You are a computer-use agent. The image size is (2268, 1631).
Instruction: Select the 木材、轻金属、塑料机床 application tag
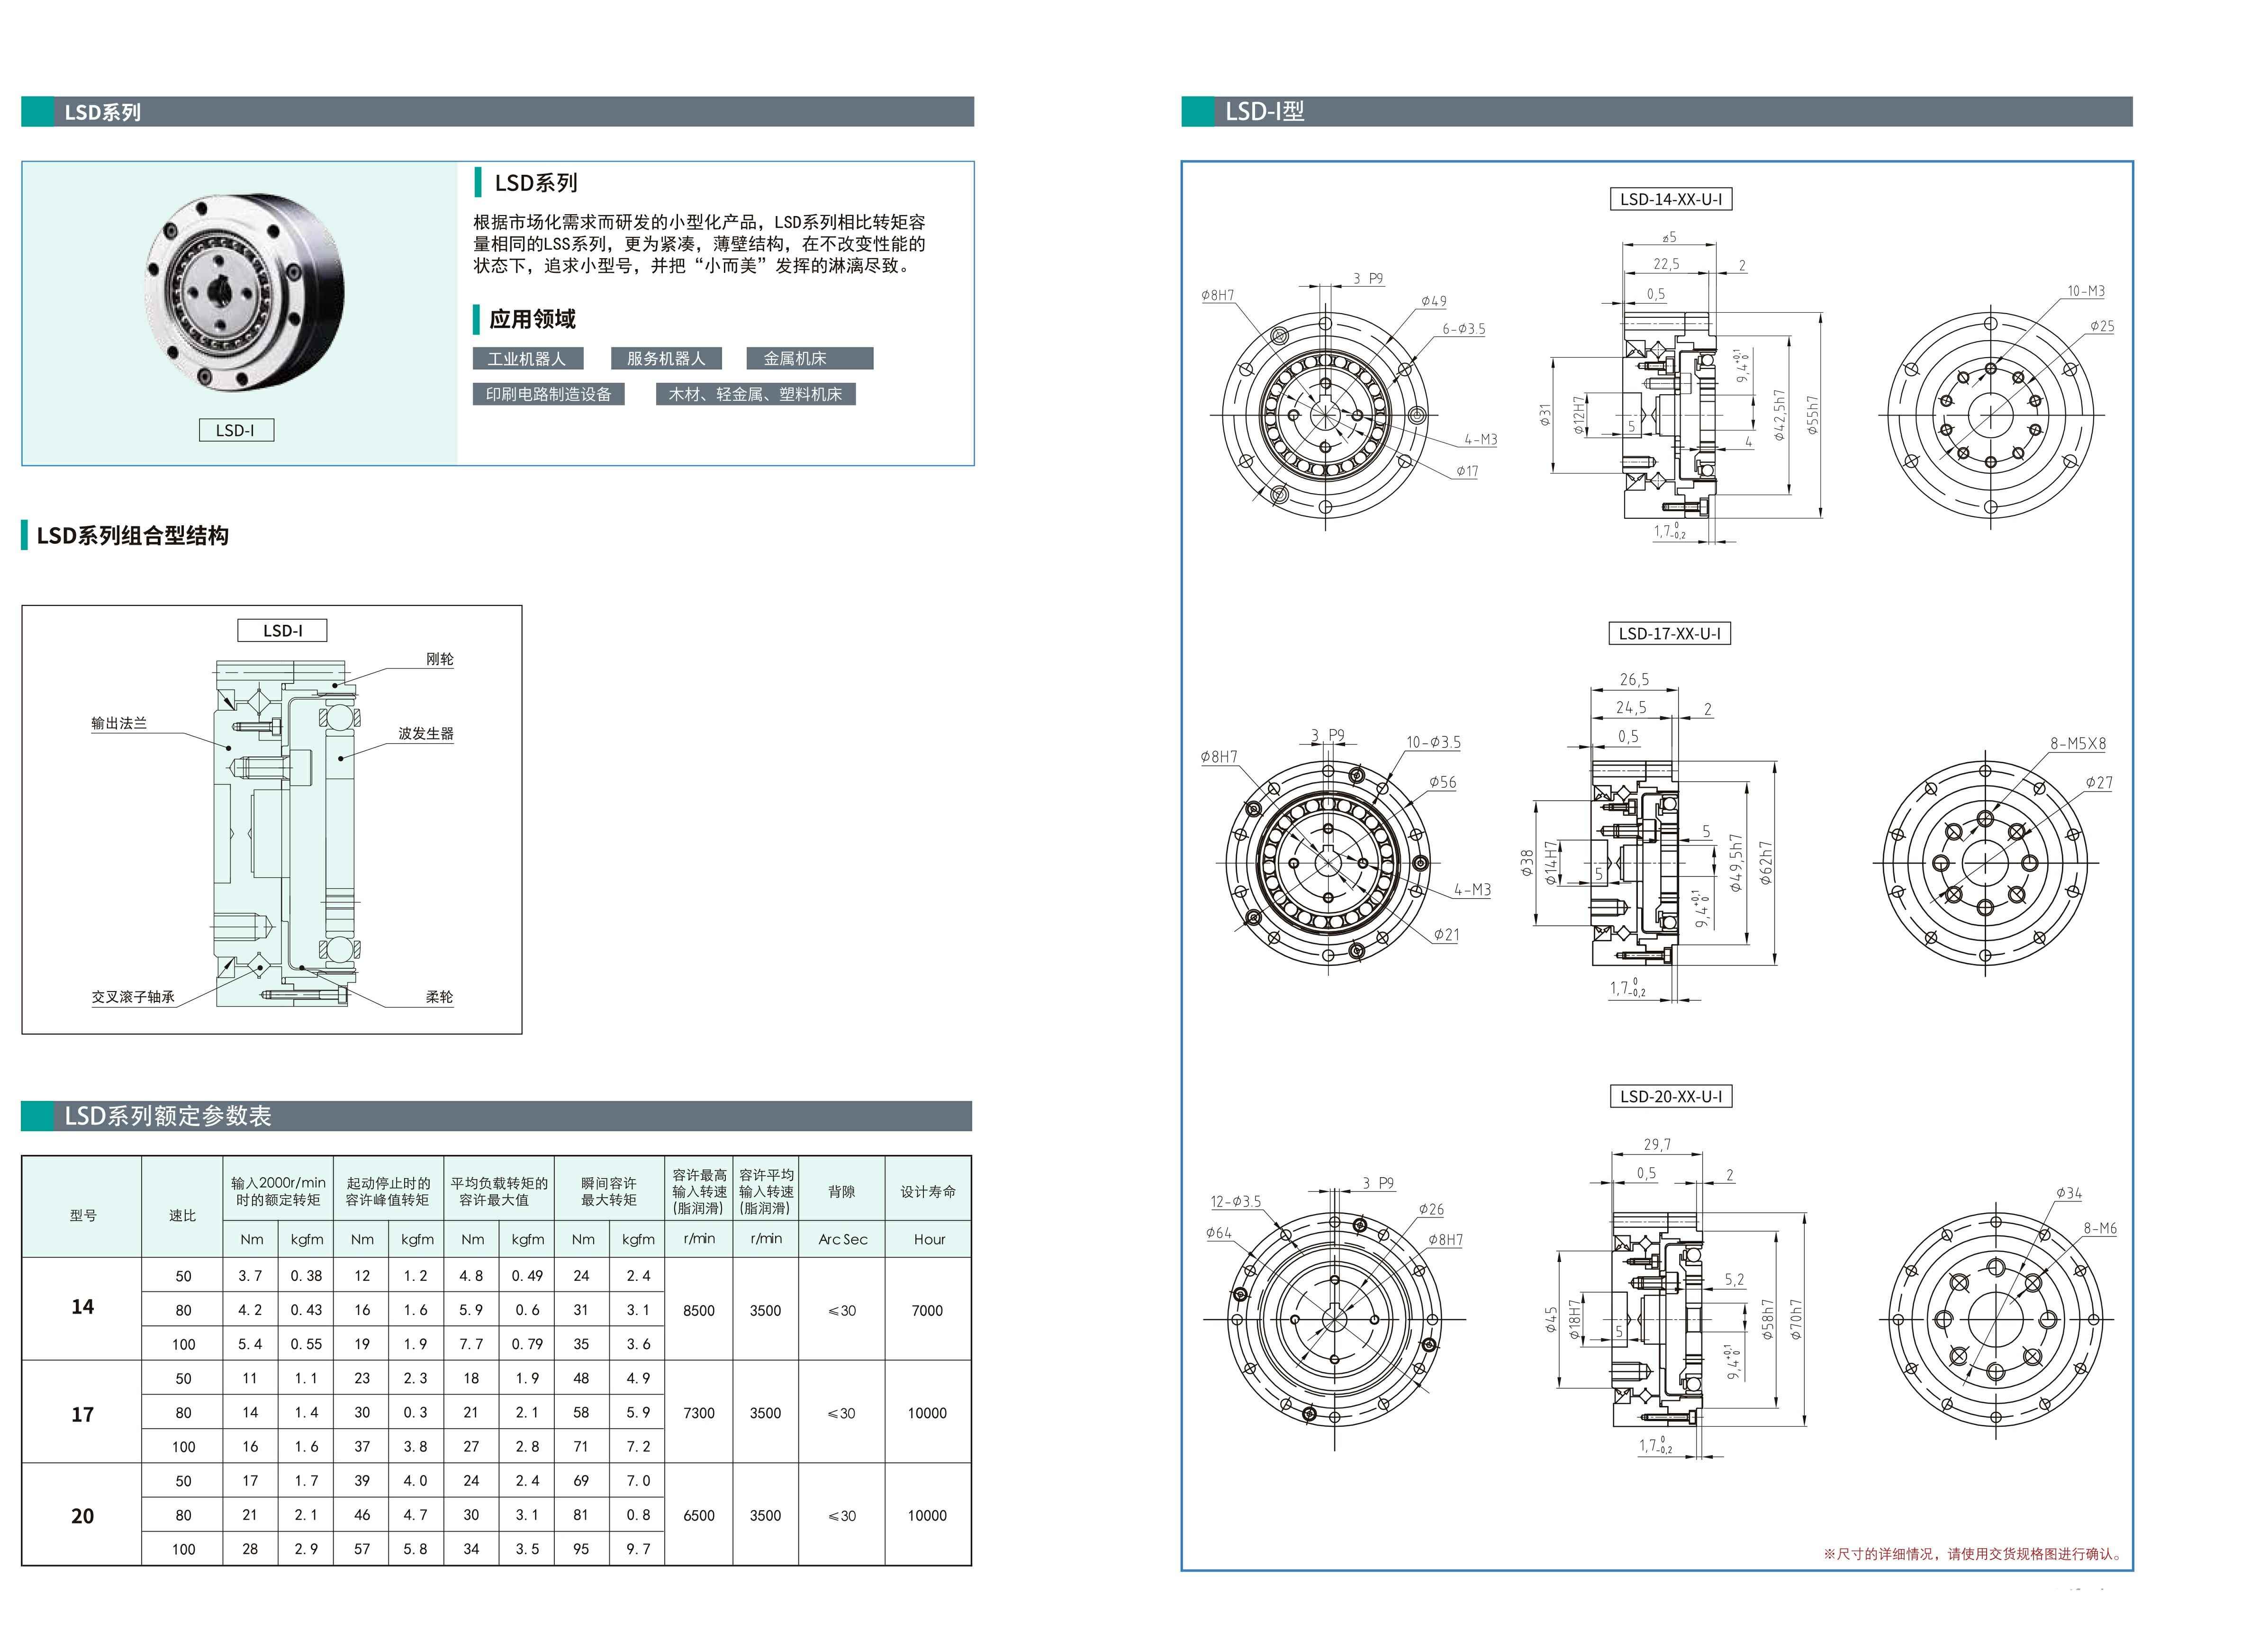click(x=755, y=394)
